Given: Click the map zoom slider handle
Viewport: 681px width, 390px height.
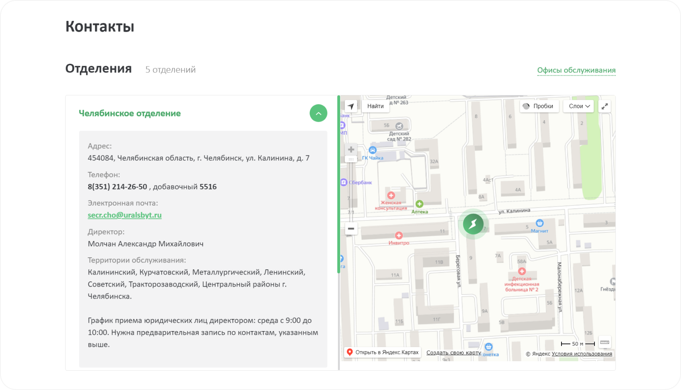Looking at the screenshot, I should point(351,159).
